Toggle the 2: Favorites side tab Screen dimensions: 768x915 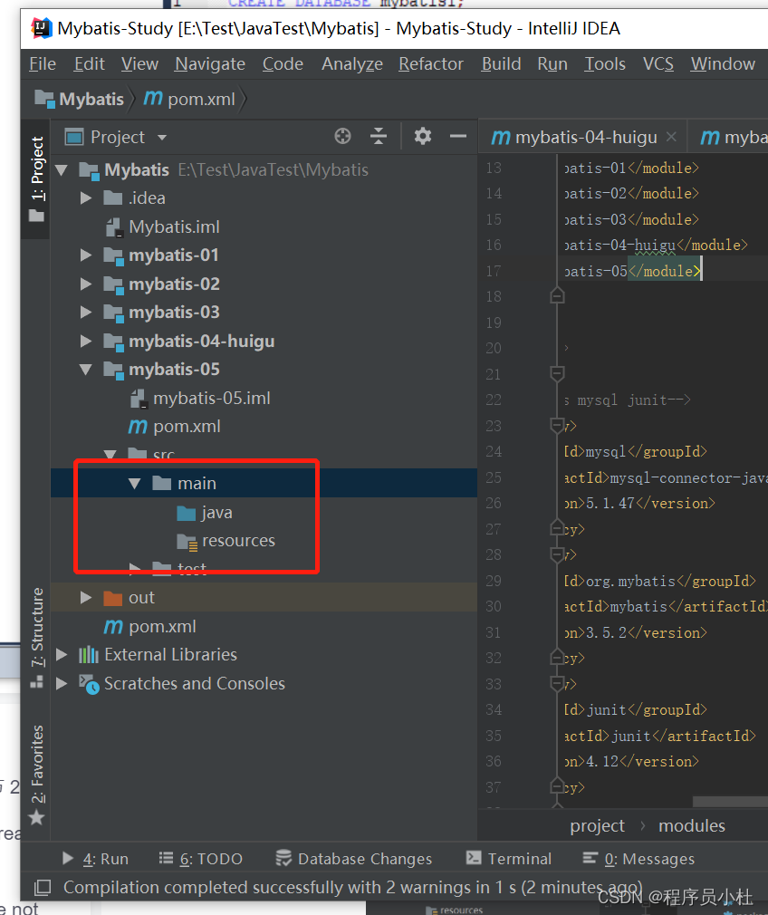[37, 775]
